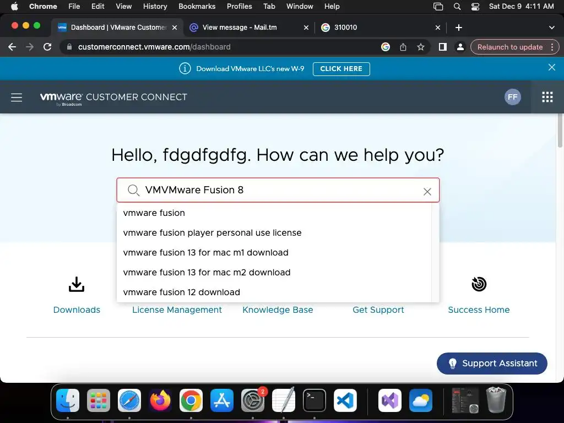Image resolution: width=564 pixels, height=423 pixels.
Task: Select 'vmware fusion 13 for mac m2 download'
Action: click(x=274, y=272)
